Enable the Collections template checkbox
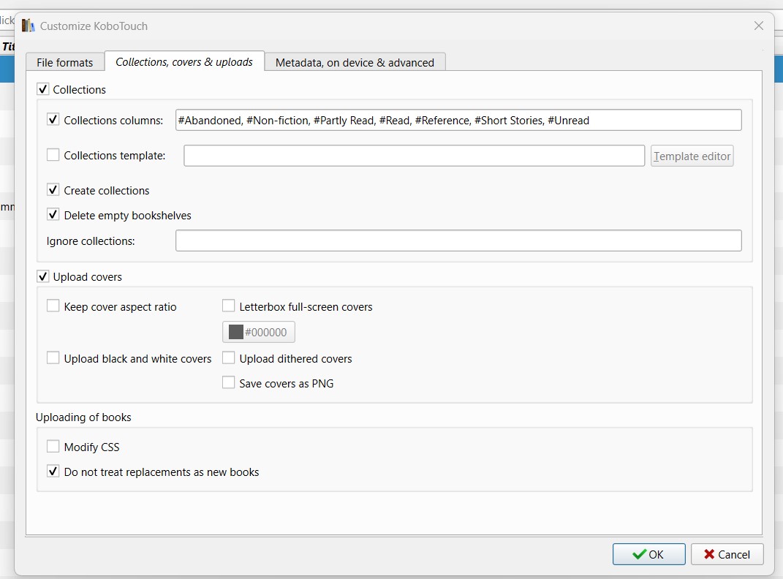Image resolution: width=783 pixels, height=579 pixels. [x=53, y=155]
